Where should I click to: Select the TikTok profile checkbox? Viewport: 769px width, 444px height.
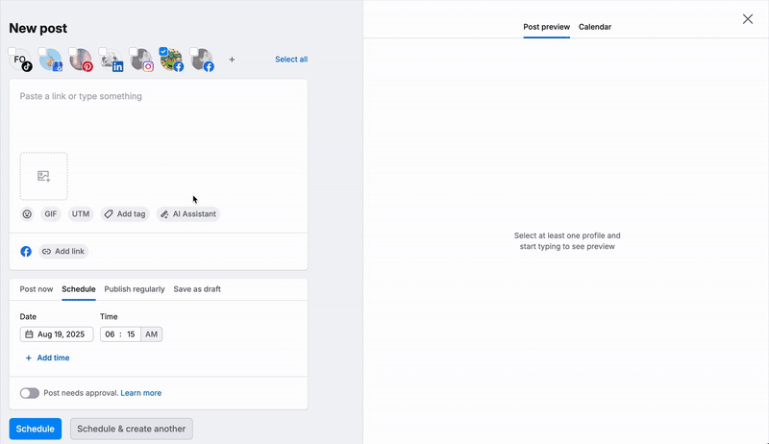pyautogui.click(x=13, y=53)
